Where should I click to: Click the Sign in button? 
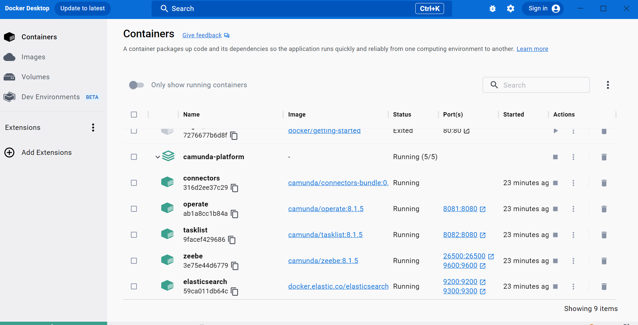pos(543,8)
